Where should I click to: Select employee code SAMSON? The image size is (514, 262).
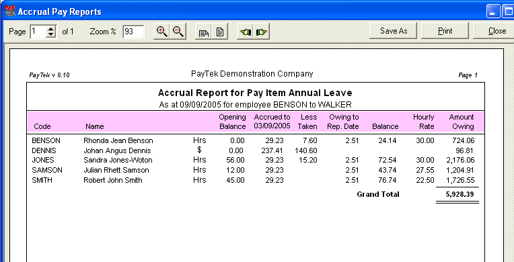[x=47, y=170]
